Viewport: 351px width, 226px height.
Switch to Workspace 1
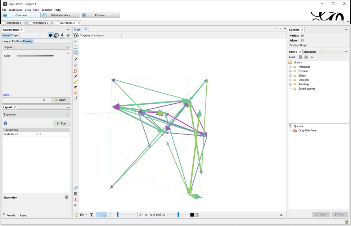[13, 22]
